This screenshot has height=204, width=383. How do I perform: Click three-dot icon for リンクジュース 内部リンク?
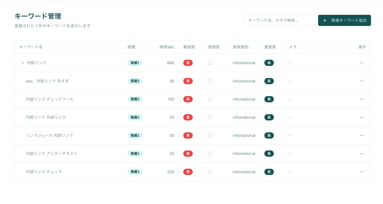click(x=361, y=135)
